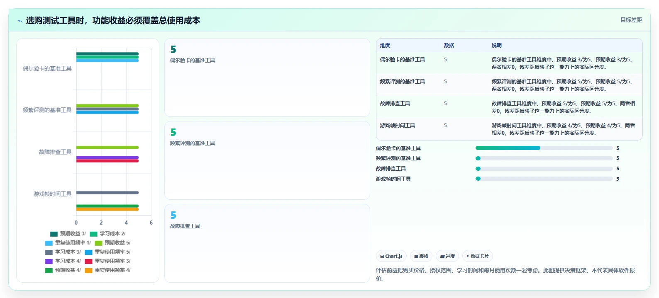Select the 故障排查工具 table row name
Screen dimensions: 659x298
(x=395, y=104)
